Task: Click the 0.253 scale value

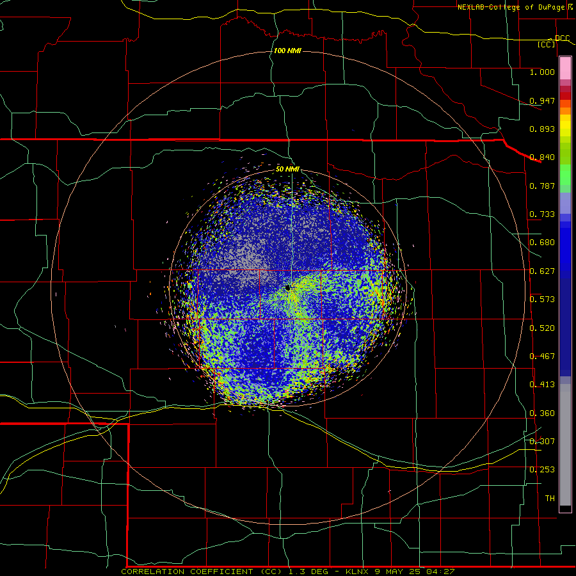Action: [x=542, y=470]
